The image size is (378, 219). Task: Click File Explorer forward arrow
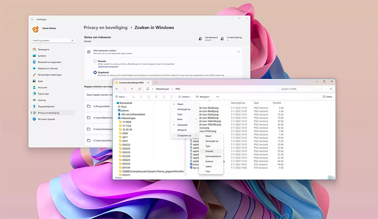(x=124, y=89)
